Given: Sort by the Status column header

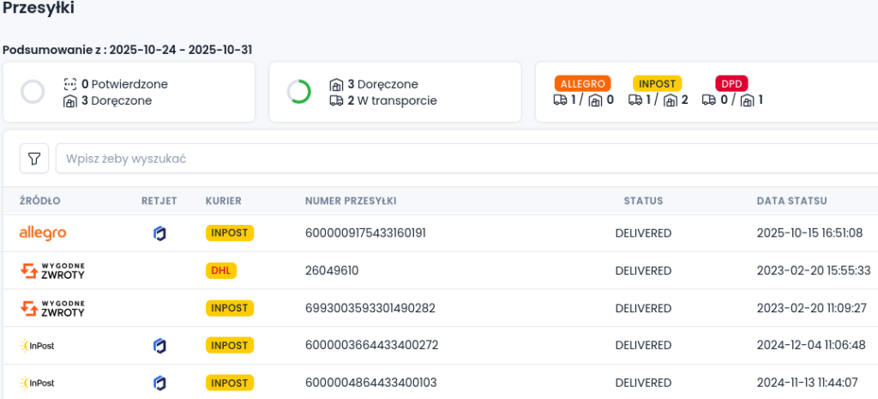Looking at the screenshot, I should tap(643, 201).
